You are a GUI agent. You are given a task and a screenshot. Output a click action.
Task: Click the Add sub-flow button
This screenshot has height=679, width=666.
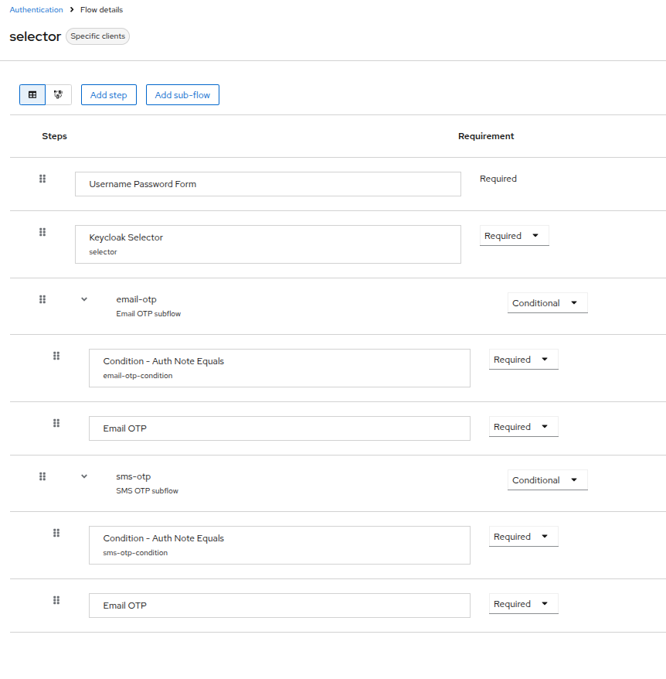pos(182,95)
